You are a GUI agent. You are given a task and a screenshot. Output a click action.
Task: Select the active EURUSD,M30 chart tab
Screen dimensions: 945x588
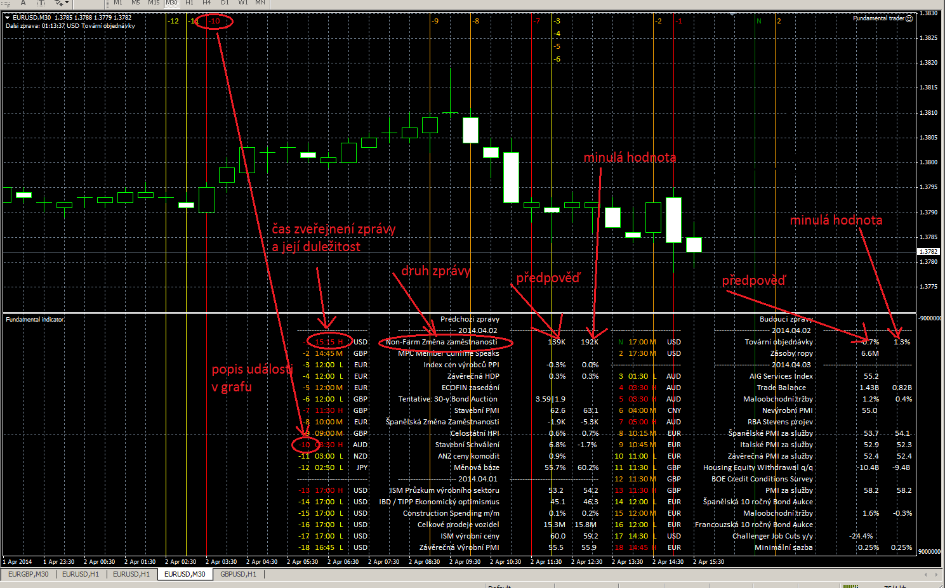coord(185,574)
